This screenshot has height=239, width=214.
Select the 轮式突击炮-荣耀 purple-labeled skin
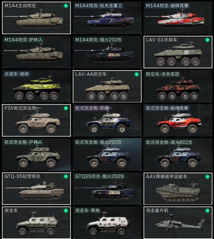107,120
